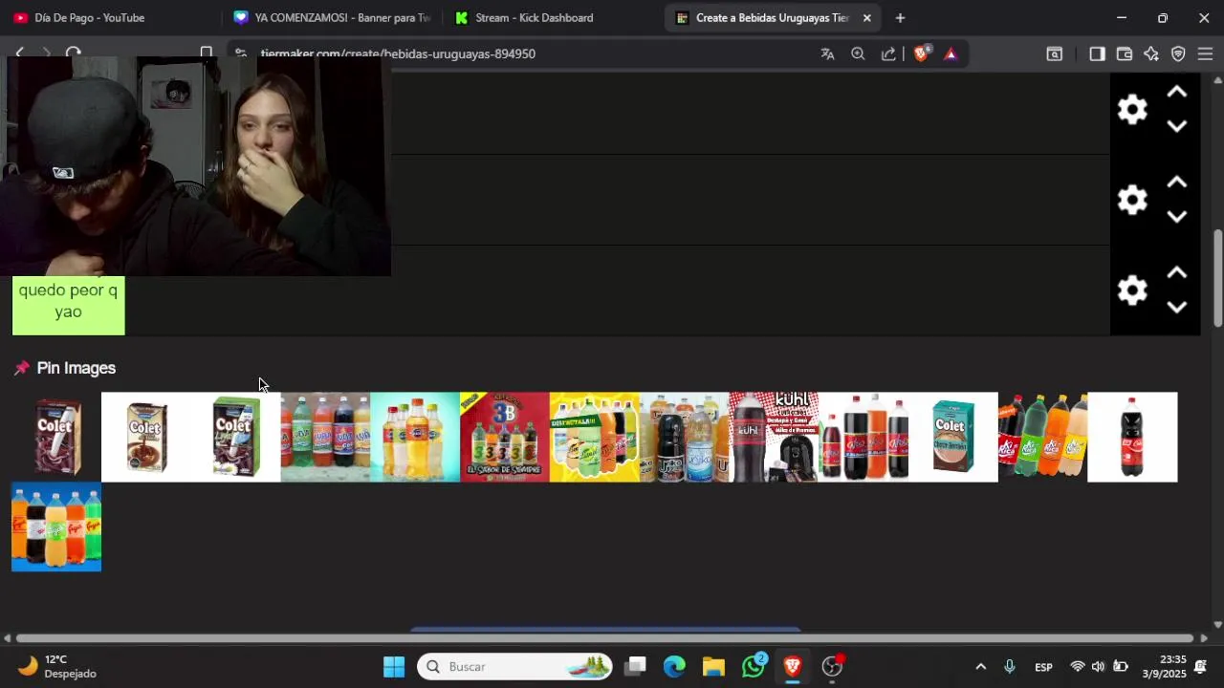Open File Explorer from the taskbar

(x=713, y=666)
